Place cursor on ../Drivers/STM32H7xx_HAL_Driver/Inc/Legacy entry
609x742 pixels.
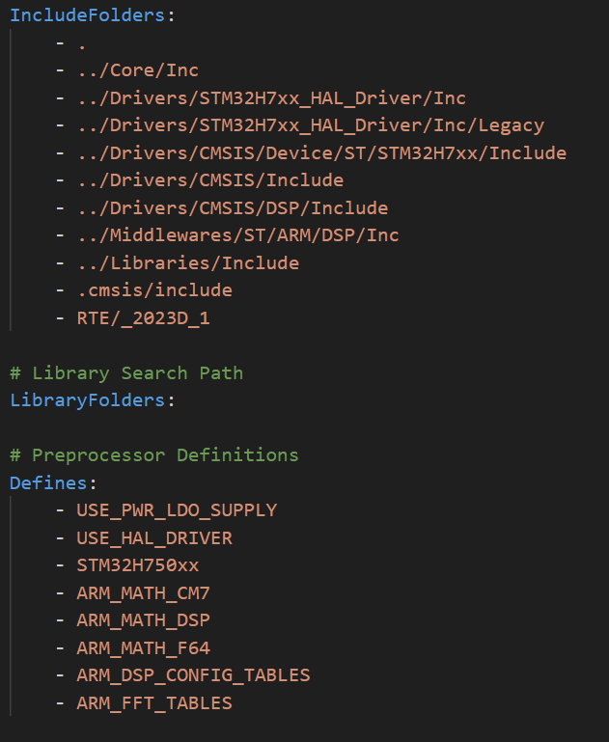coord(310,125)
